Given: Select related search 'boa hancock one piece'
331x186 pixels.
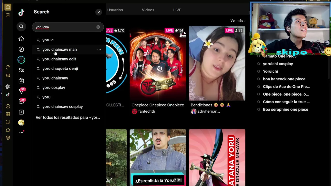Looking at the screenshot, I should point(284,79).
